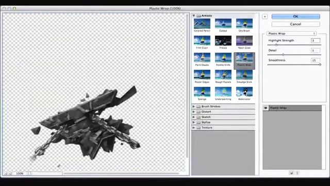This screenshot has width=330, height=186.
Task: Select the Rough Pastels filter thumbnail
Action: [223, 75]
